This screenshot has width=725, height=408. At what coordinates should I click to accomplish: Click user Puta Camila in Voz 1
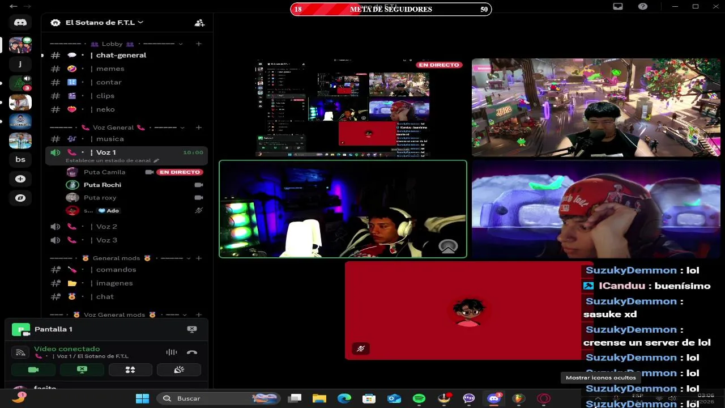(x=104, y=172)
